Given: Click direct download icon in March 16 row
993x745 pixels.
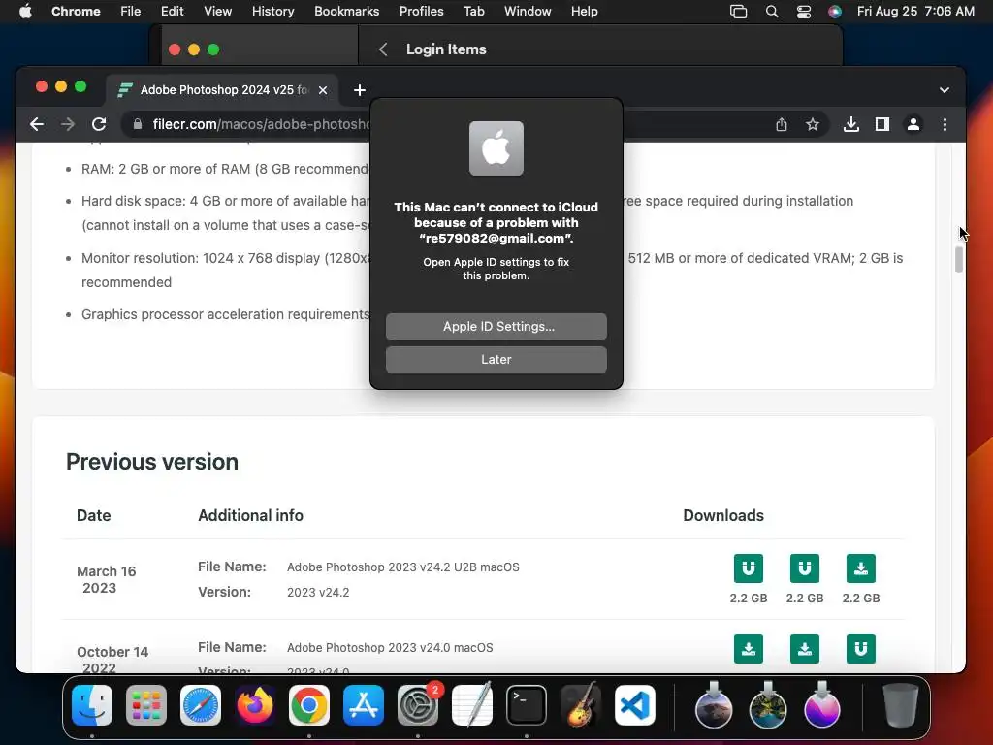Looking at the screenshot, I should [861, 568].
